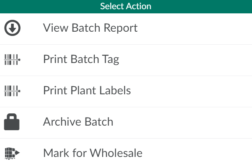
Task: Click barcode icon beside Print Plant Labels
Action: [x=12, y=91]
